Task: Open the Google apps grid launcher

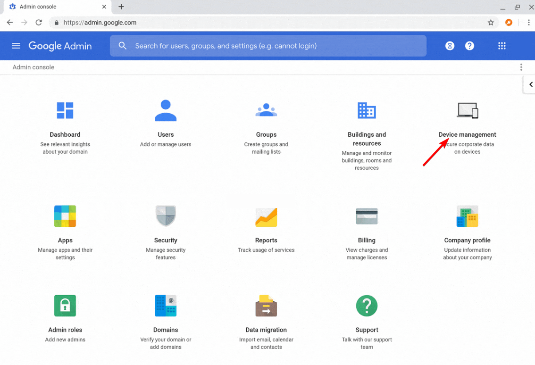Action: (x=502, y=46)
